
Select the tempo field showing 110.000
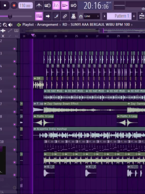click(26, 5)
